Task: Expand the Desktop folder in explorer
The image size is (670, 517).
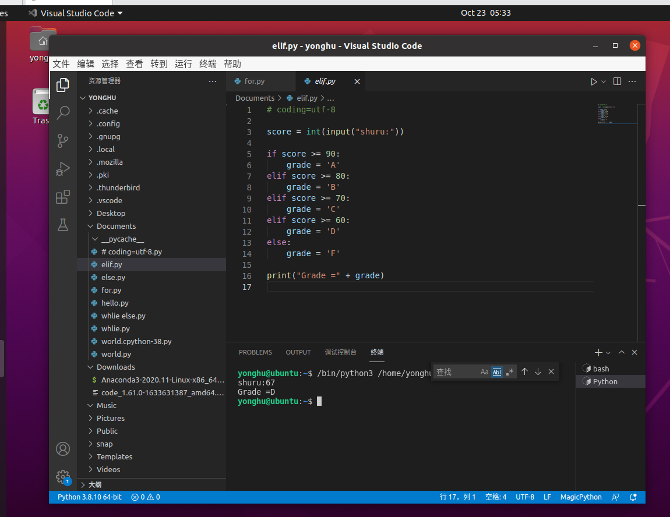Action: (111, 213)
